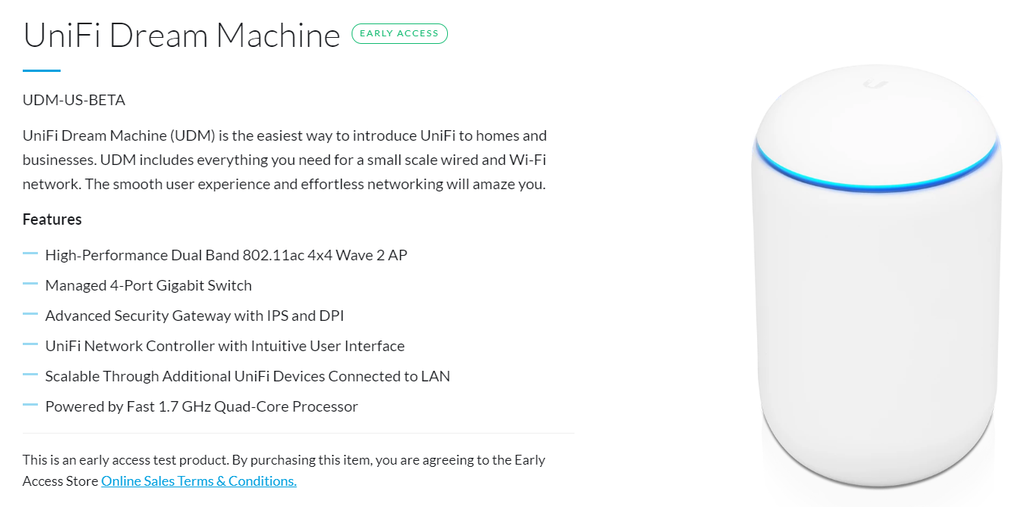The image size is (1036, 507).
Task: Open the Online Sales Terms & Conditions link
Action: (199, 481)
